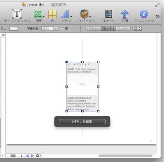Click the HTML を編集 button
This screenshot has height=162, width=164.
82,121
